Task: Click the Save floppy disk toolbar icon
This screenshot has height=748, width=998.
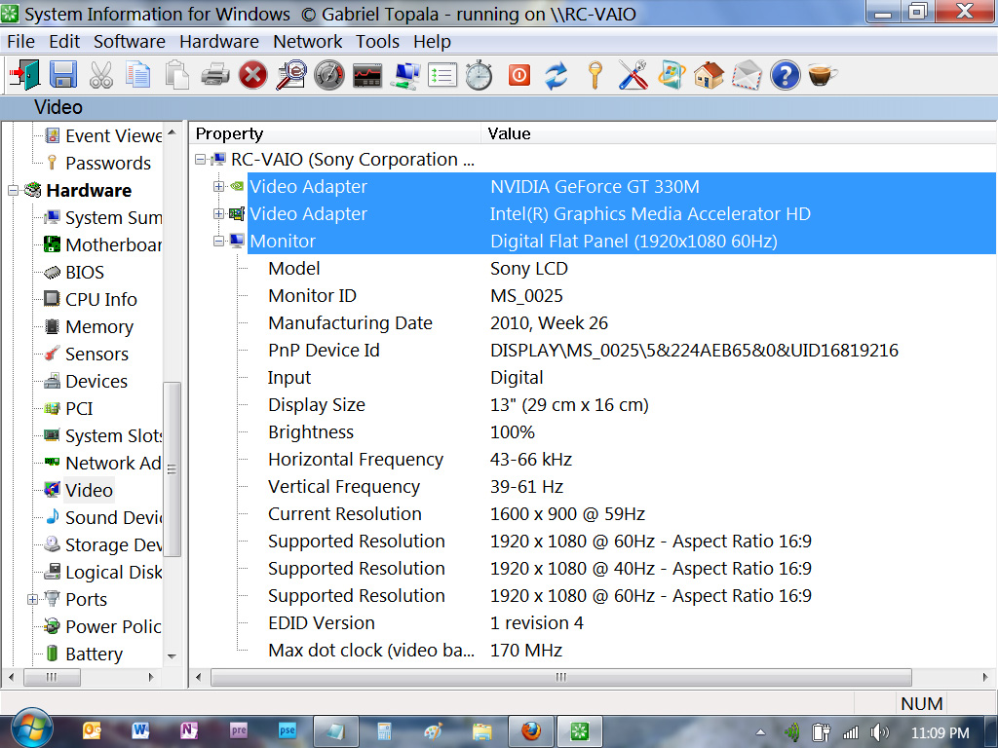Action: (63, 75)
